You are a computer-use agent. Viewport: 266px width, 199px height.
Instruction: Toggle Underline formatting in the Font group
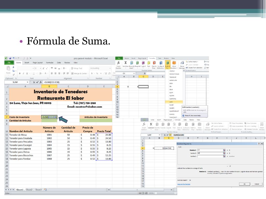[x=27, y=73]
